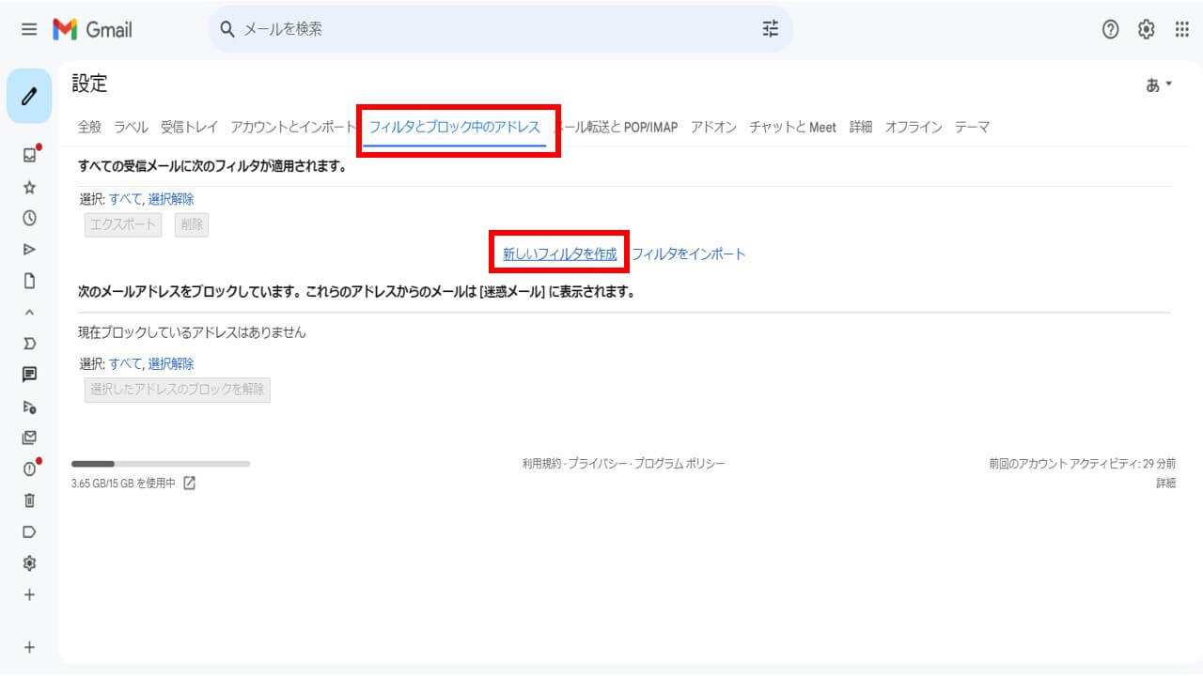
Task: Switch to the 受信トレイ tab
Action: 189,127
